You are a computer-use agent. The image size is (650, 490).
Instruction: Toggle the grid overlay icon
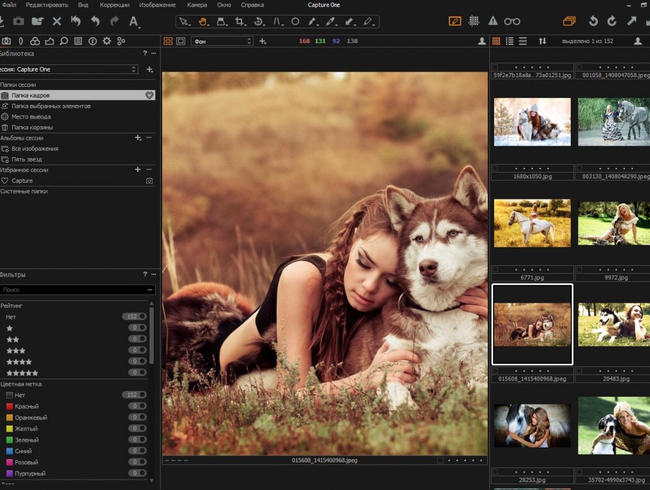pos(474,21)
